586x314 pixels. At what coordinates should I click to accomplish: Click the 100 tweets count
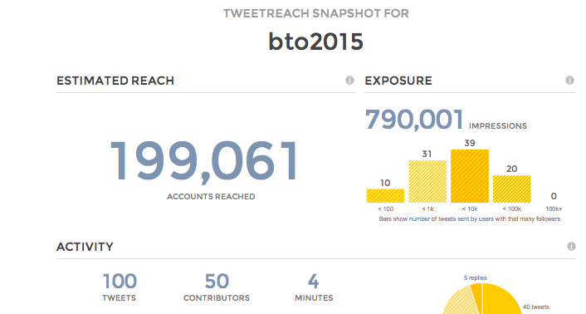tap(120, 281)
